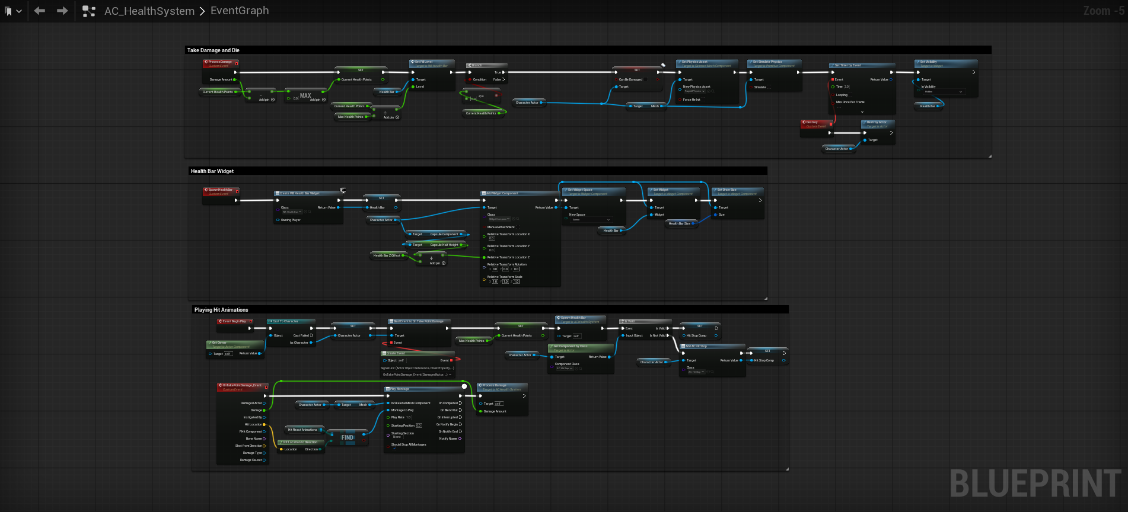Toggle the Should Stop All Montages checkbox

394,449
